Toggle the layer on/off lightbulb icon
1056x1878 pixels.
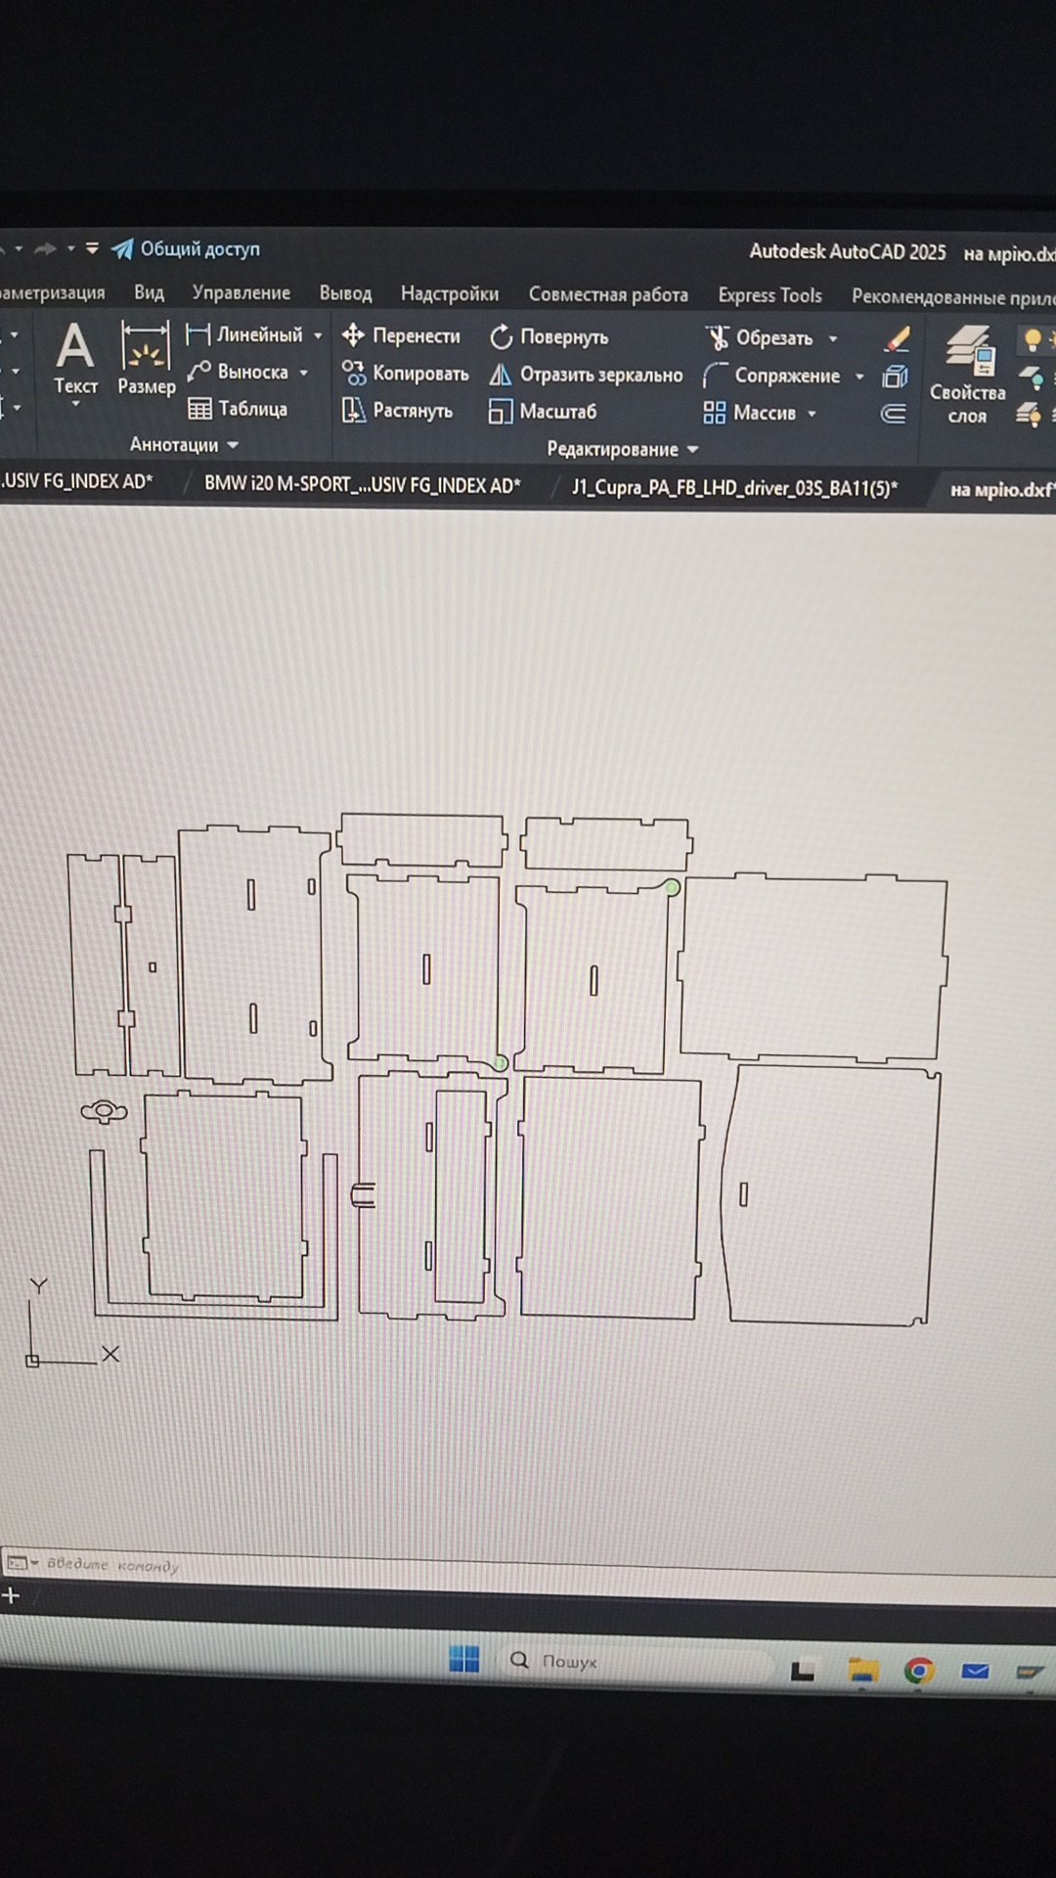pos(1033,340)
